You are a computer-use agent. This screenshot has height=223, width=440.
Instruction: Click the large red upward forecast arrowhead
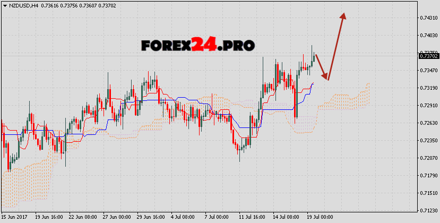click(x=343, y=17)
